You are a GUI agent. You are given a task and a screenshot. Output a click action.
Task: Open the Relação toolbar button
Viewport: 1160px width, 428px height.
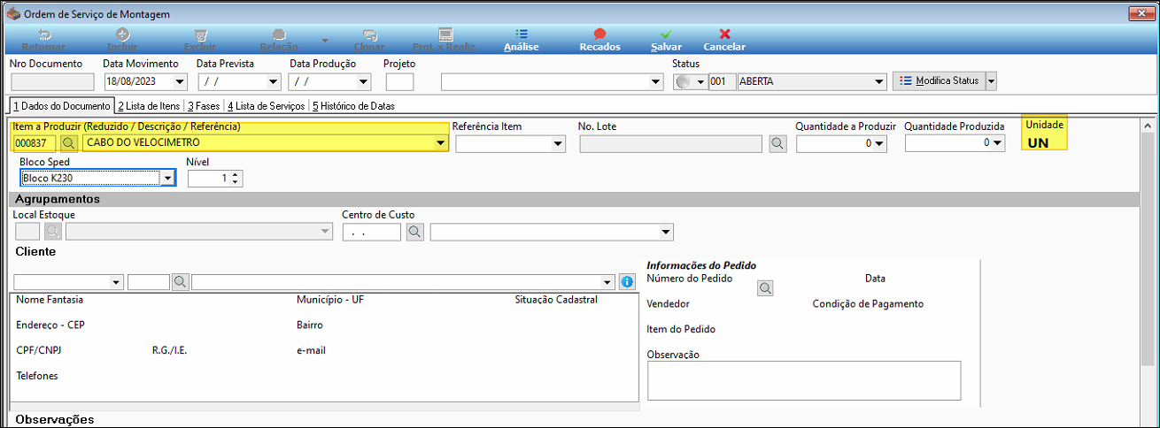[278, 40]
